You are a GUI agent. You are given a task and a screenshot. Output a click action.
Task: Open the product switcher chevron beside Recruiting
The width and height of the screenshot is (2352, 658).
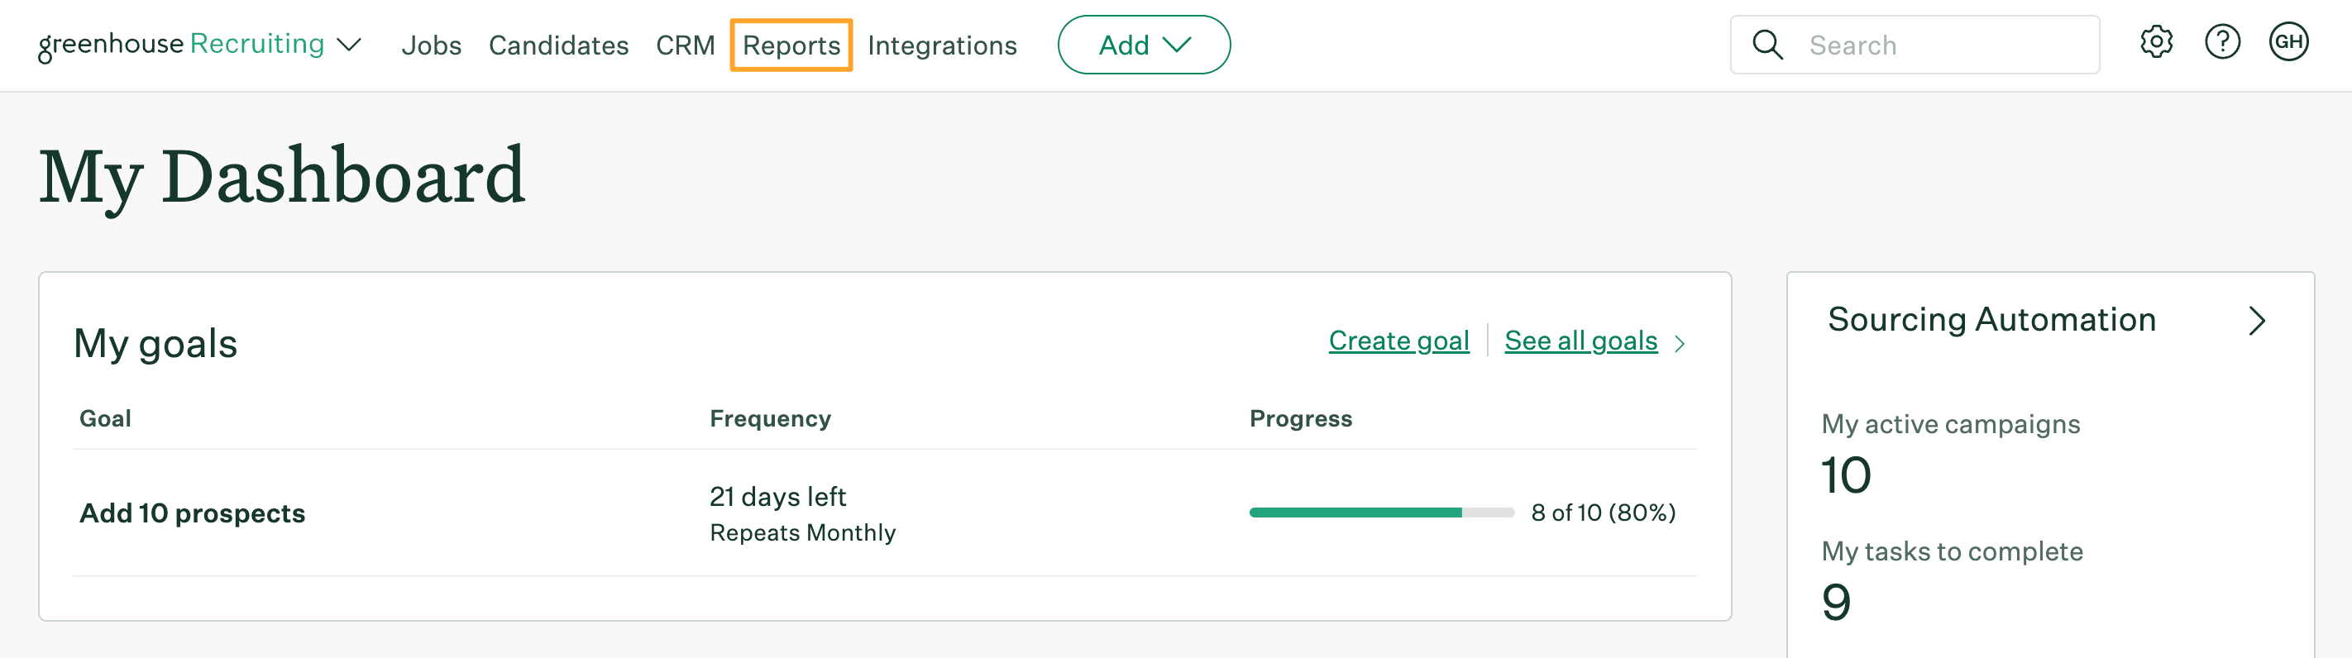(x=350, y=45)
